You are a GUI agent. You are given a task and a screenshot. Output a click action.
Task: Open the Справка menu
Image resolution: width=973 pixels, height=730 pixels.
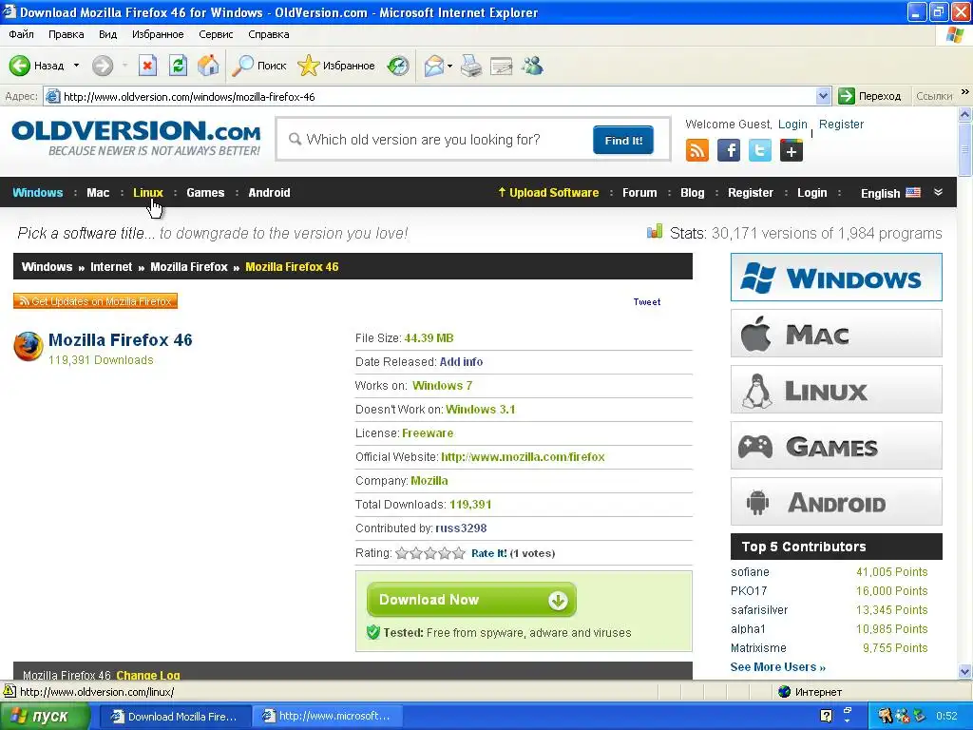(x=269, y=34)
